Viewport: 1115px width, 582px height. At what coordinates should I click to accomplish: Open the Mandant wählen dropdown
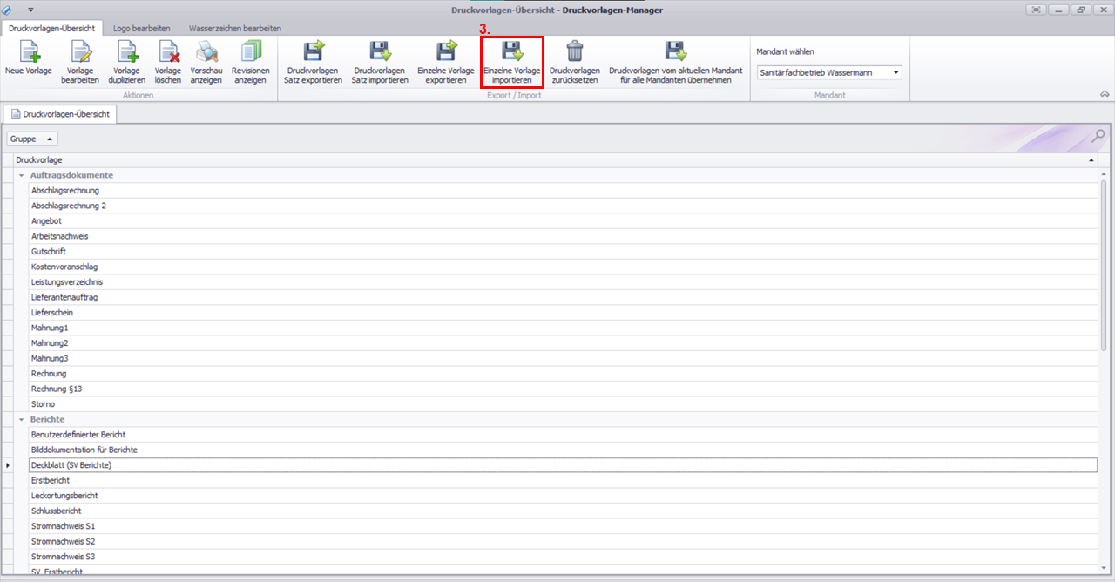[895, 73]
